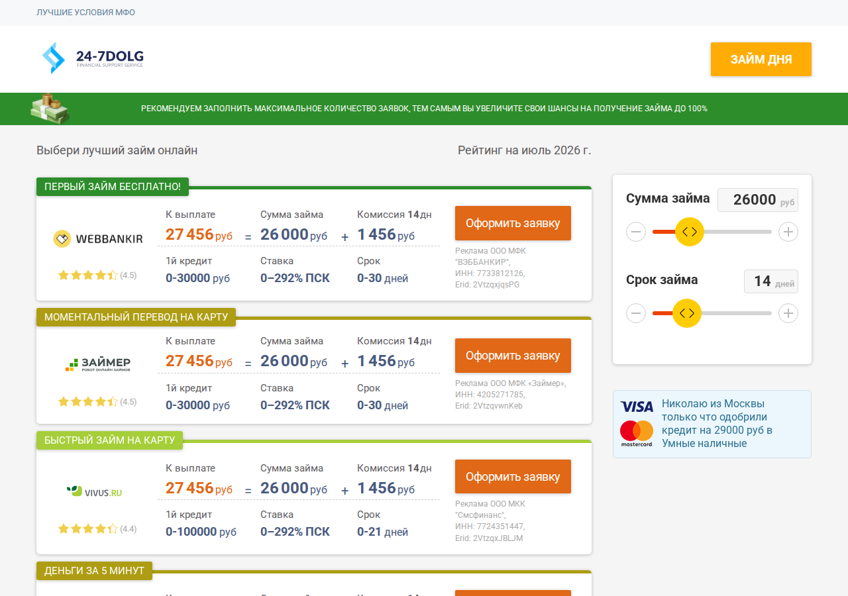Apply via Оформить заявку for Займер
848x596 pixels.
513,356
